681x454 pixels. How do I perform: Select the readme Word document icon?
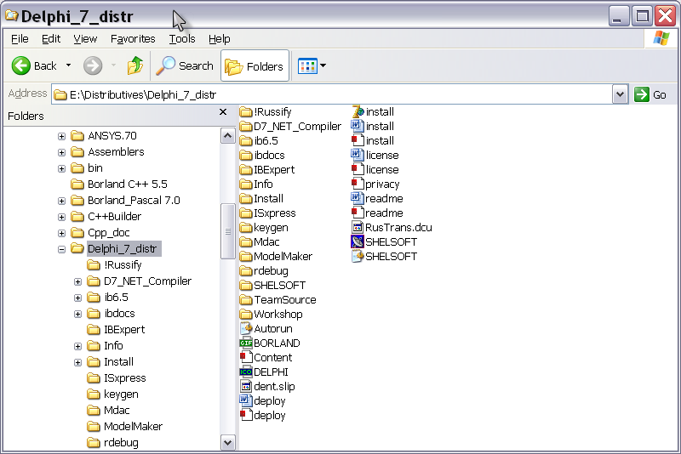click(358, 198)
